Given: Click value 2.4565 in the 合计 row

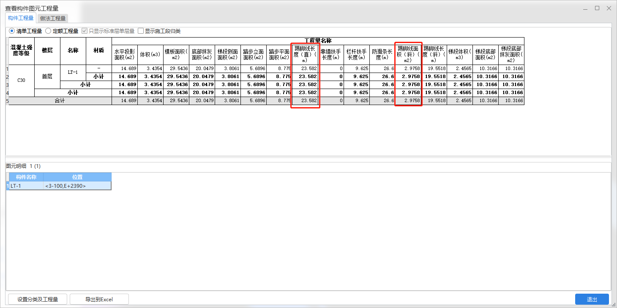Looking at the screenshot, I should [460, 101].
